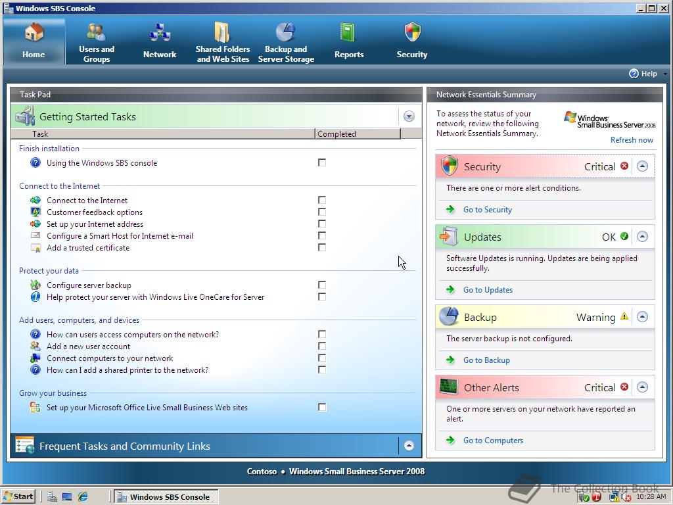The image size is (673, 505).
Task: Mark 'Connect to the Internet' as completed
Action: (322, 200)
